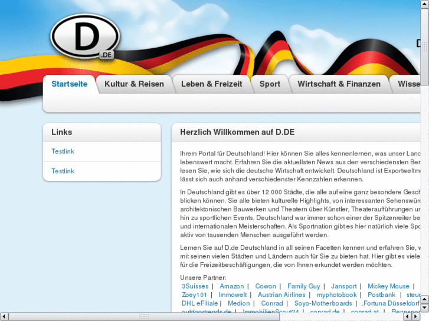429x321 pixels.
Task: Follow the Zoey101 link
Action: click(194, 294)
